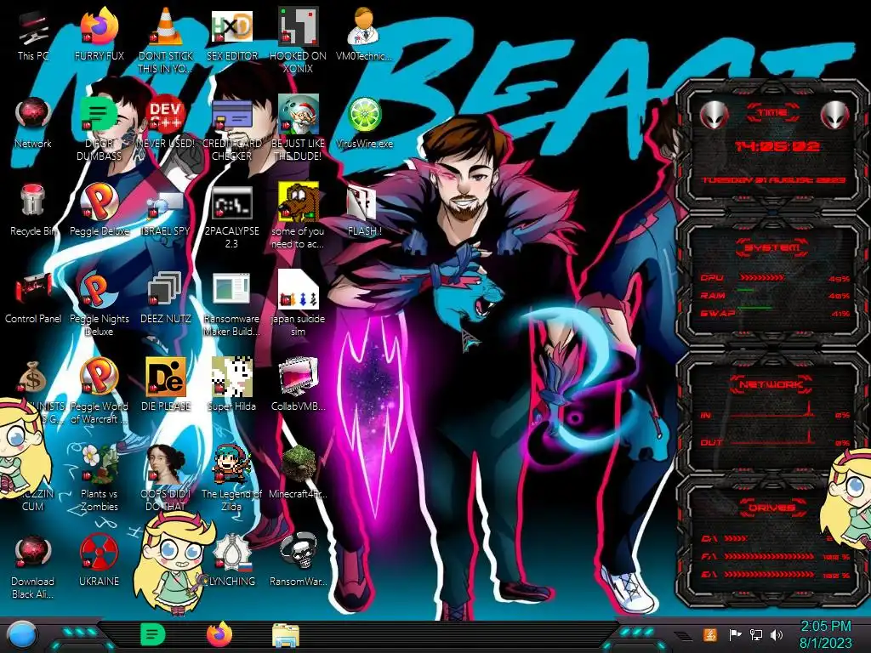Screen dimensions: 871x653
Task: Open Action Center flag tray icon
Action: click(735, 634)
